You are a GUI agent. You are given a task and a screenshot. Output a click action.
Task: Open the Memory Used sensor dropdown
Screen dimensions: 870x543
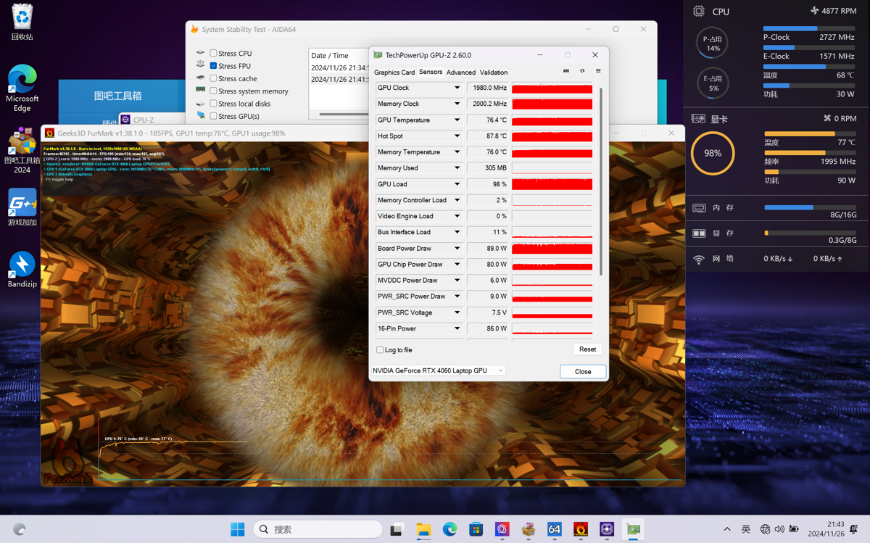pos(457,168)
